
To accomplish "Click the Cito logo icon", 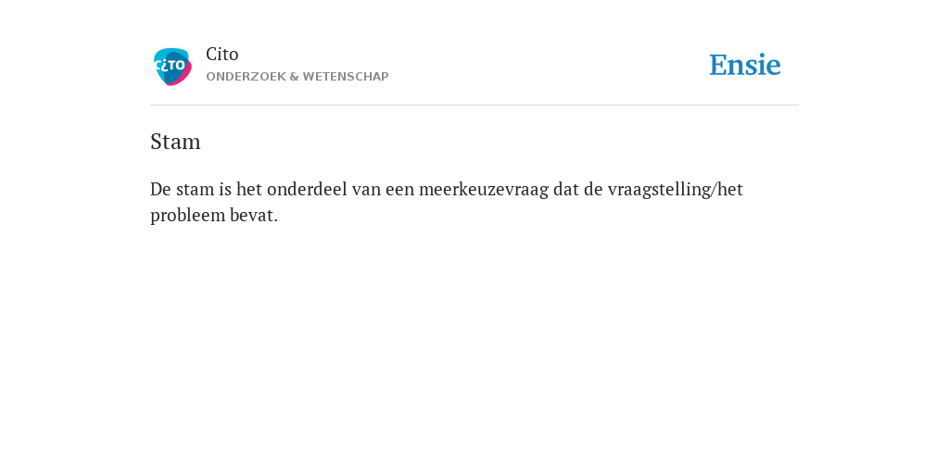I will coord(172,67).
